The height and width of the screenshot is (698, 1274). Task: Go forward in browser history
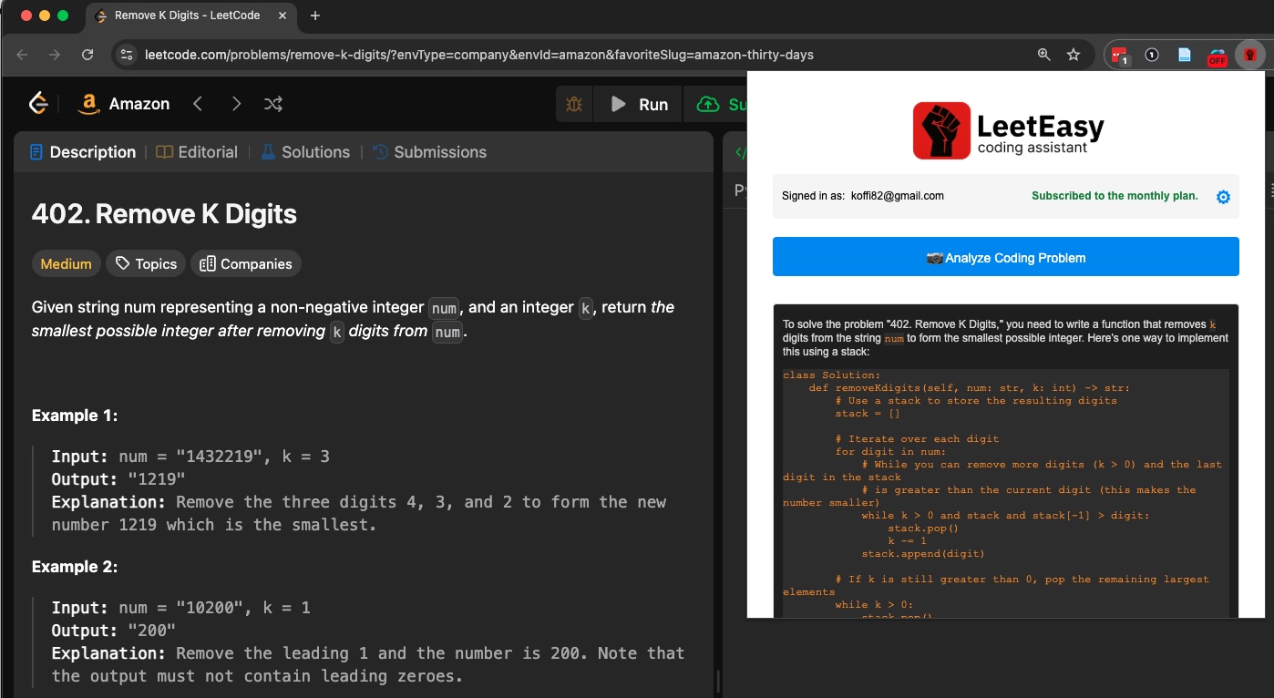pos(55,55)
